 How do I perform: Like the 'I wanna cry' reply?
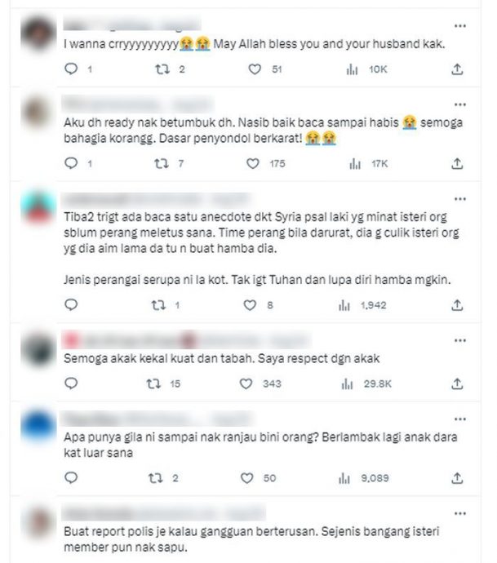tap(255, 69)
